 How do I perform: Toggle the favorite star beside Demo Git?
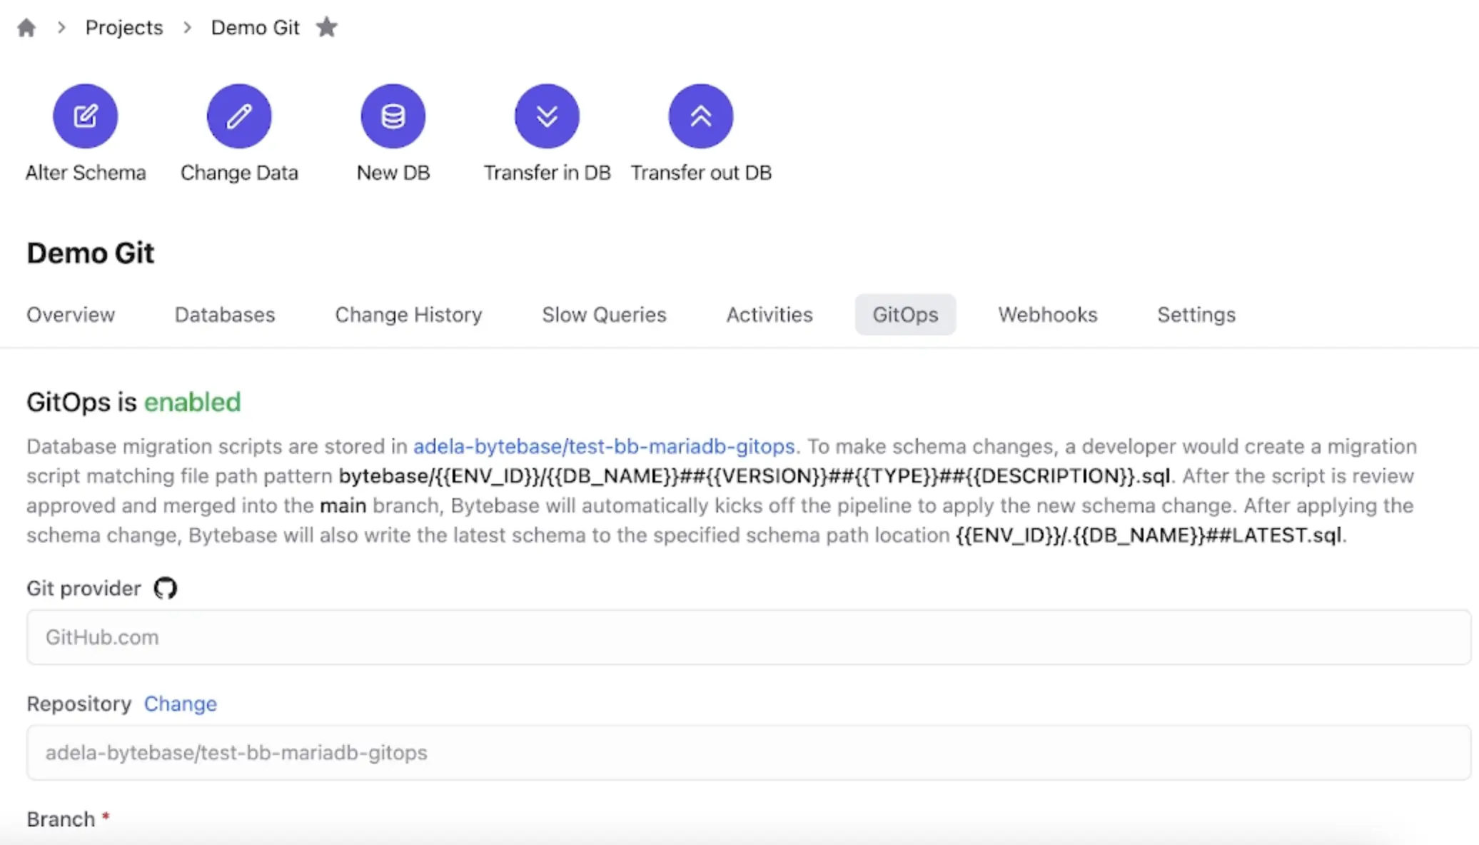(327, 27)
